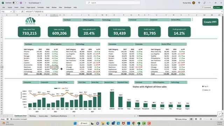Image resolution: width=224 pixels, height=126 pixels.
Task: Select the Top 10 radio button
Action: coord(203,86)
